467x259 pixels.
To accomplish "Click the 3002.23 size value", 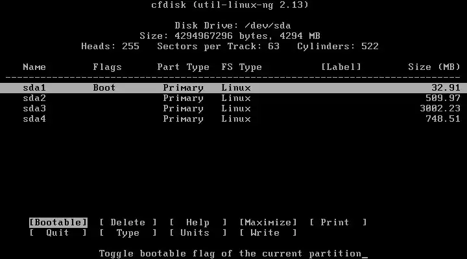I will click(x=440, y=109).
